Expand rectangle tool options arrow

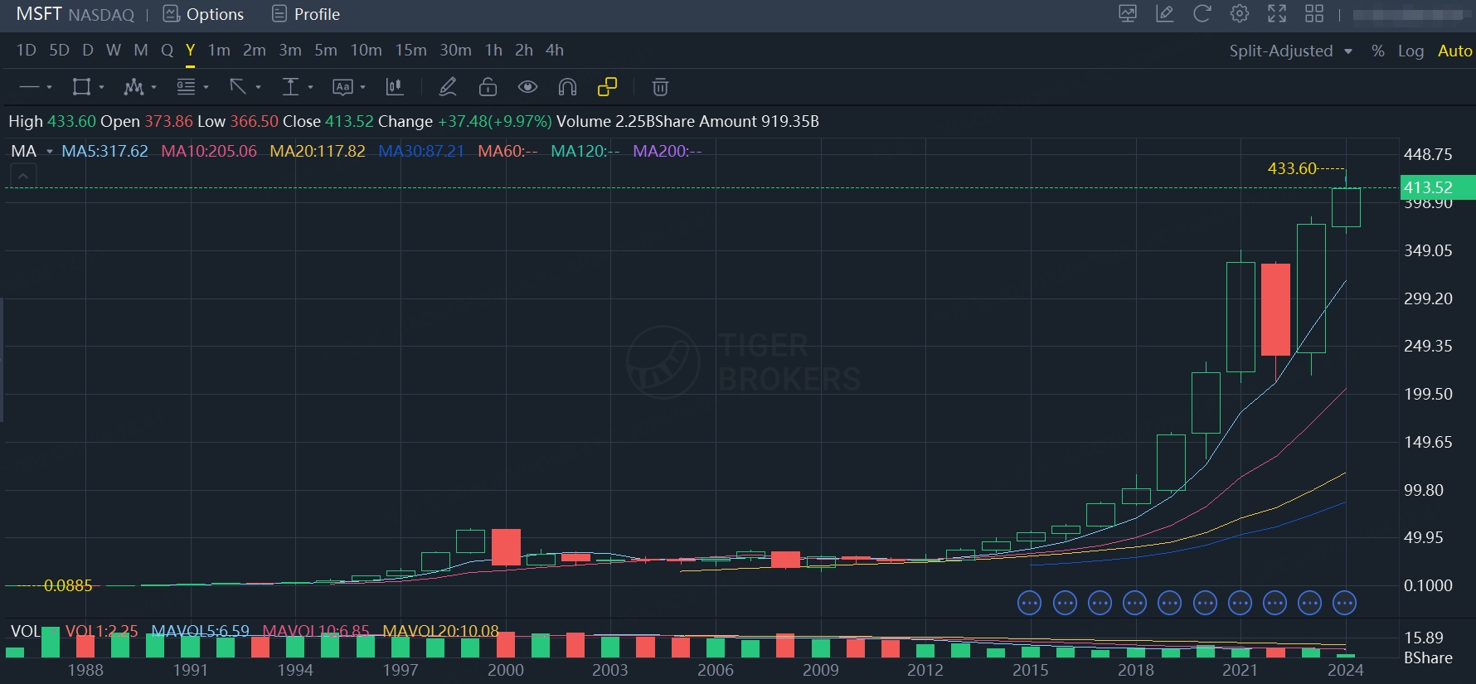pyautogui.click(x=101, y=87)
